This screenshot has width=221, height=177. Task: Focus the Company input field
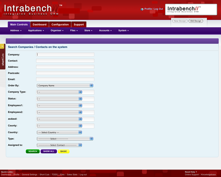pos(65,54)
